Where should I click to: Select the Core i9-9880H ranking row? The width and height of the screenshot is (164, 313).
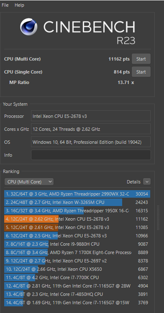[x=77, y=244]
